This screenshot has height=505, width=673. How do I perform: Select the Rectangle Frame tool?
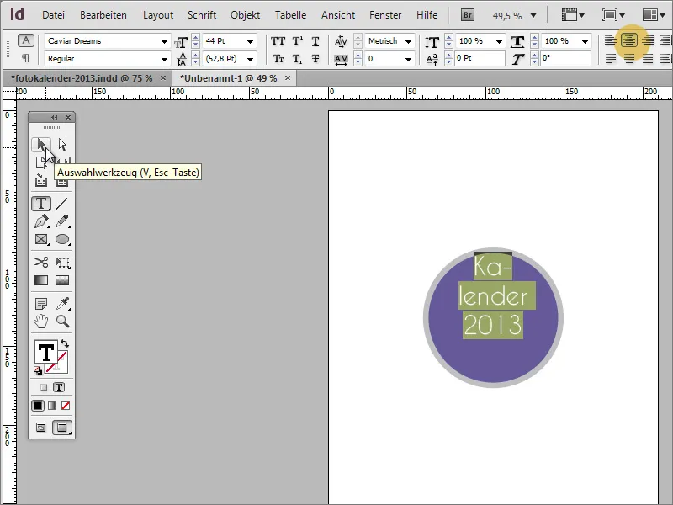click(41, 239)
